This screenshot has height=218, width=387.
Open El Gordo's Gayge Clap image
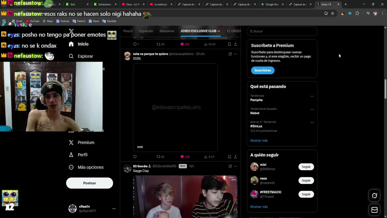pos(185,197)
